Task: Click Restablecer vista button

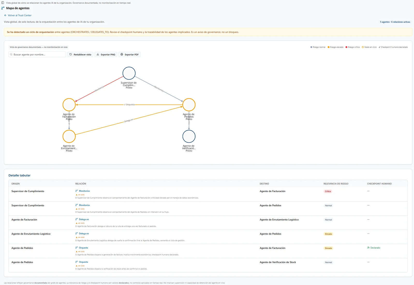Action: click(x=80, y=55)
